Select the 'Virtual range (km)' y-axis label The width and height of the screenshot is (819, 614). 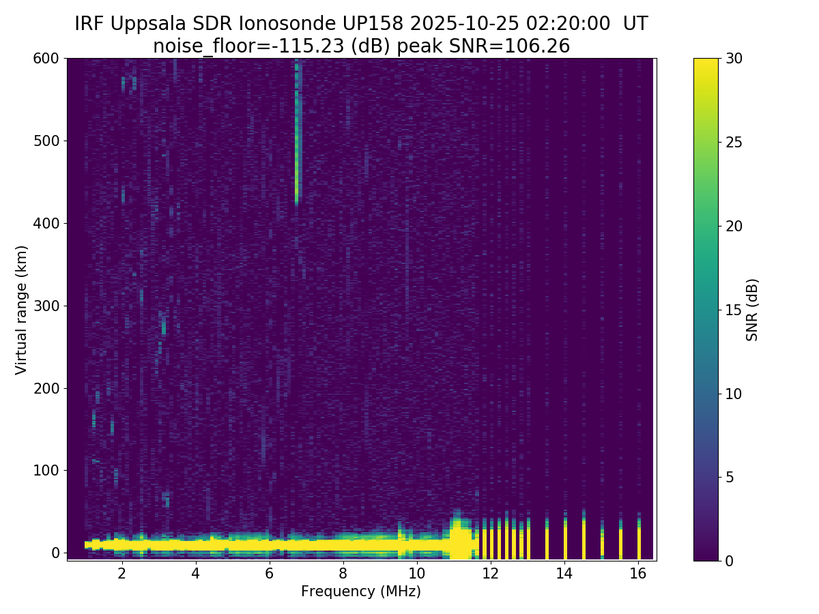point(22,309)
